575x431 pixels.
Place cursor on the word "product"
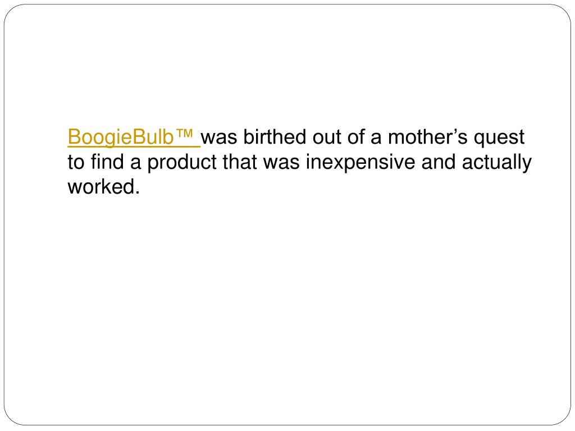[x=182, y=162]
